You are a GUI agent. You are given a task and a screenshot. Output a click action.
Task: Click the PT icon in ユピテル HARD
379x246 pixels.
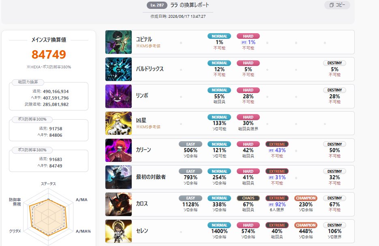pyautogui.click(x=244, y=42)
